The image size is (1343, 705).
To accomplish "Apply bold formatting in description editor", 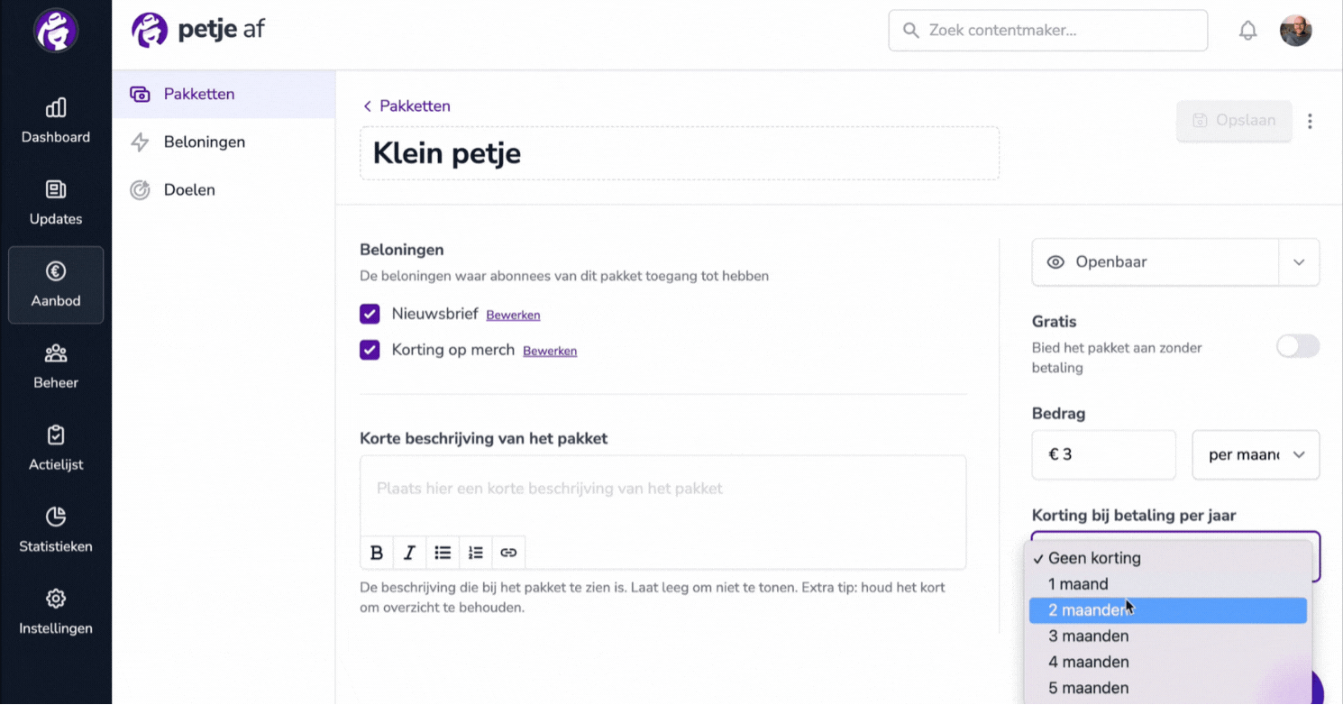I will (377, 553).
